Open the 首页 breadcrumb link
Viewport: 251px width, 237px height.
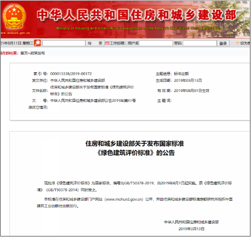(24, 53)
